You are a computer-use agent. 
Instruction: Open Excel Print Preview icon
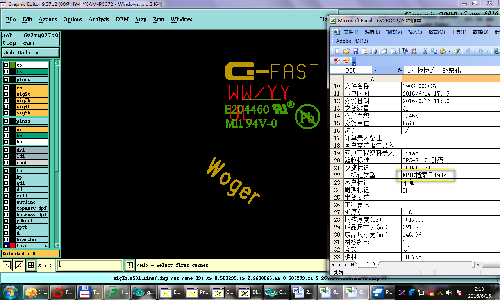tap(394, 51)
